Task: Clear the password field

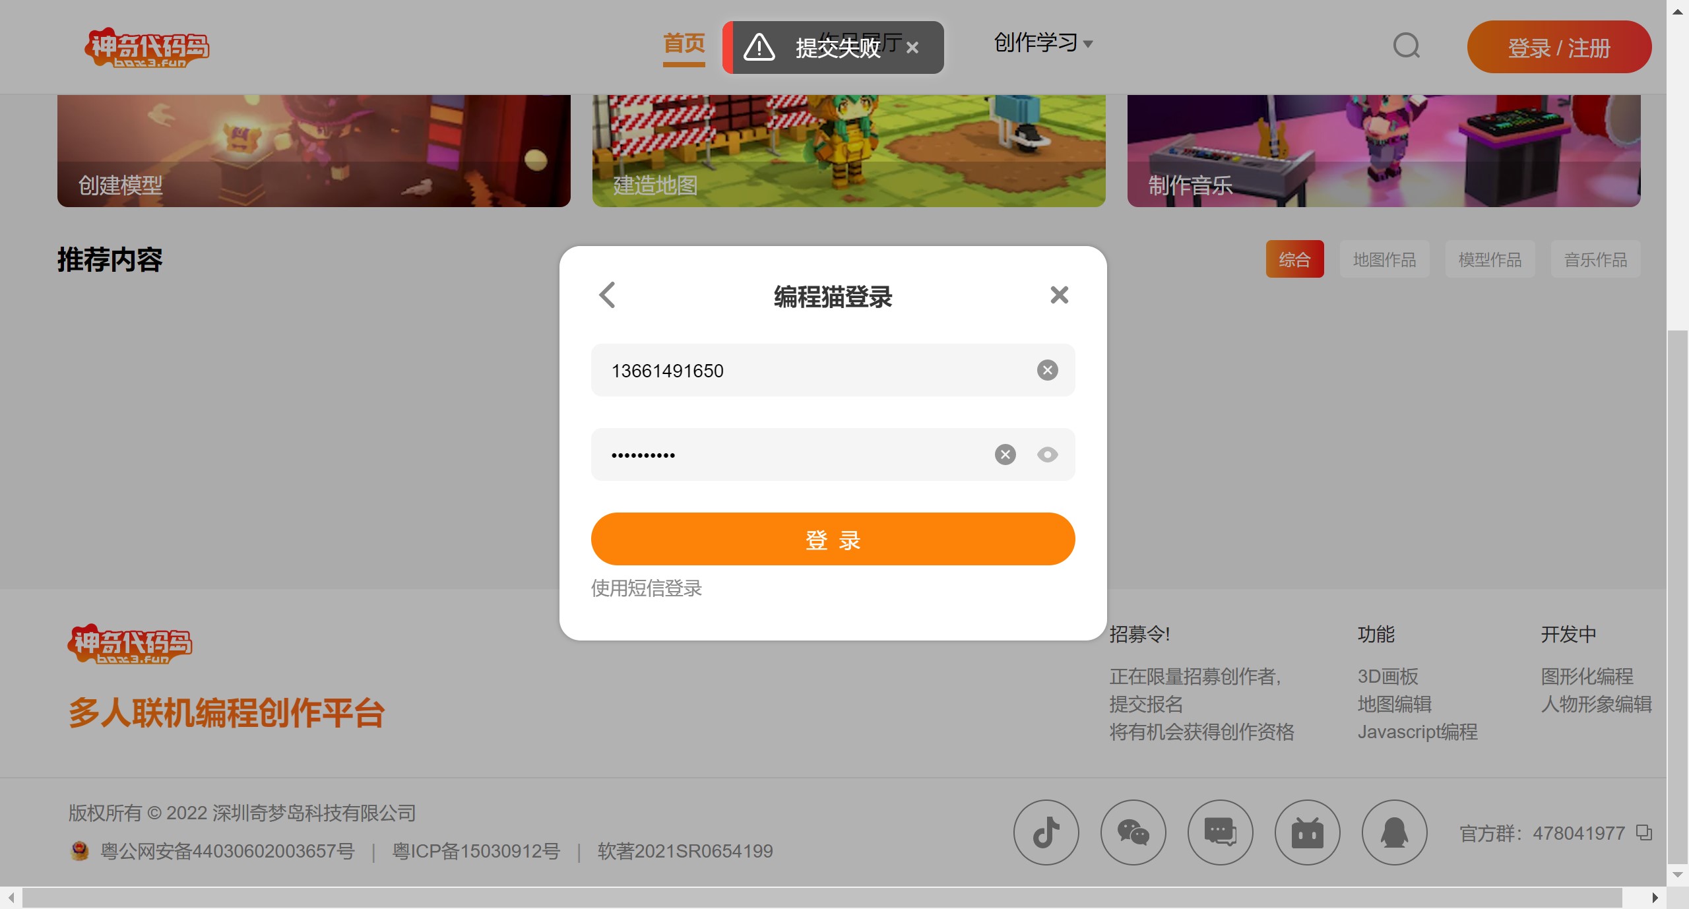Action: 1005,454
